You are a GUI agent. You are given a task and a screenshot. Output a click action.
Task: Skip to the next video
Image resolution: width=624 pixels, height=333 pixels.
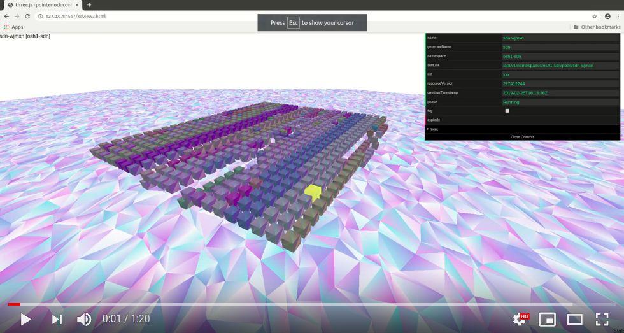(57, 319)
